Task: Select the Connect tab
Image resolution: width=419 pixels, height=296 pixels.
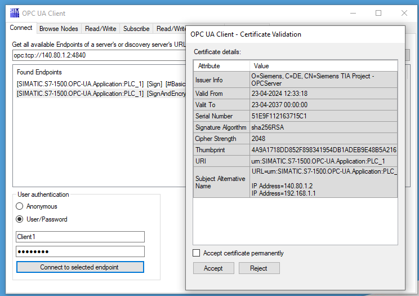Action: [21, 28]
